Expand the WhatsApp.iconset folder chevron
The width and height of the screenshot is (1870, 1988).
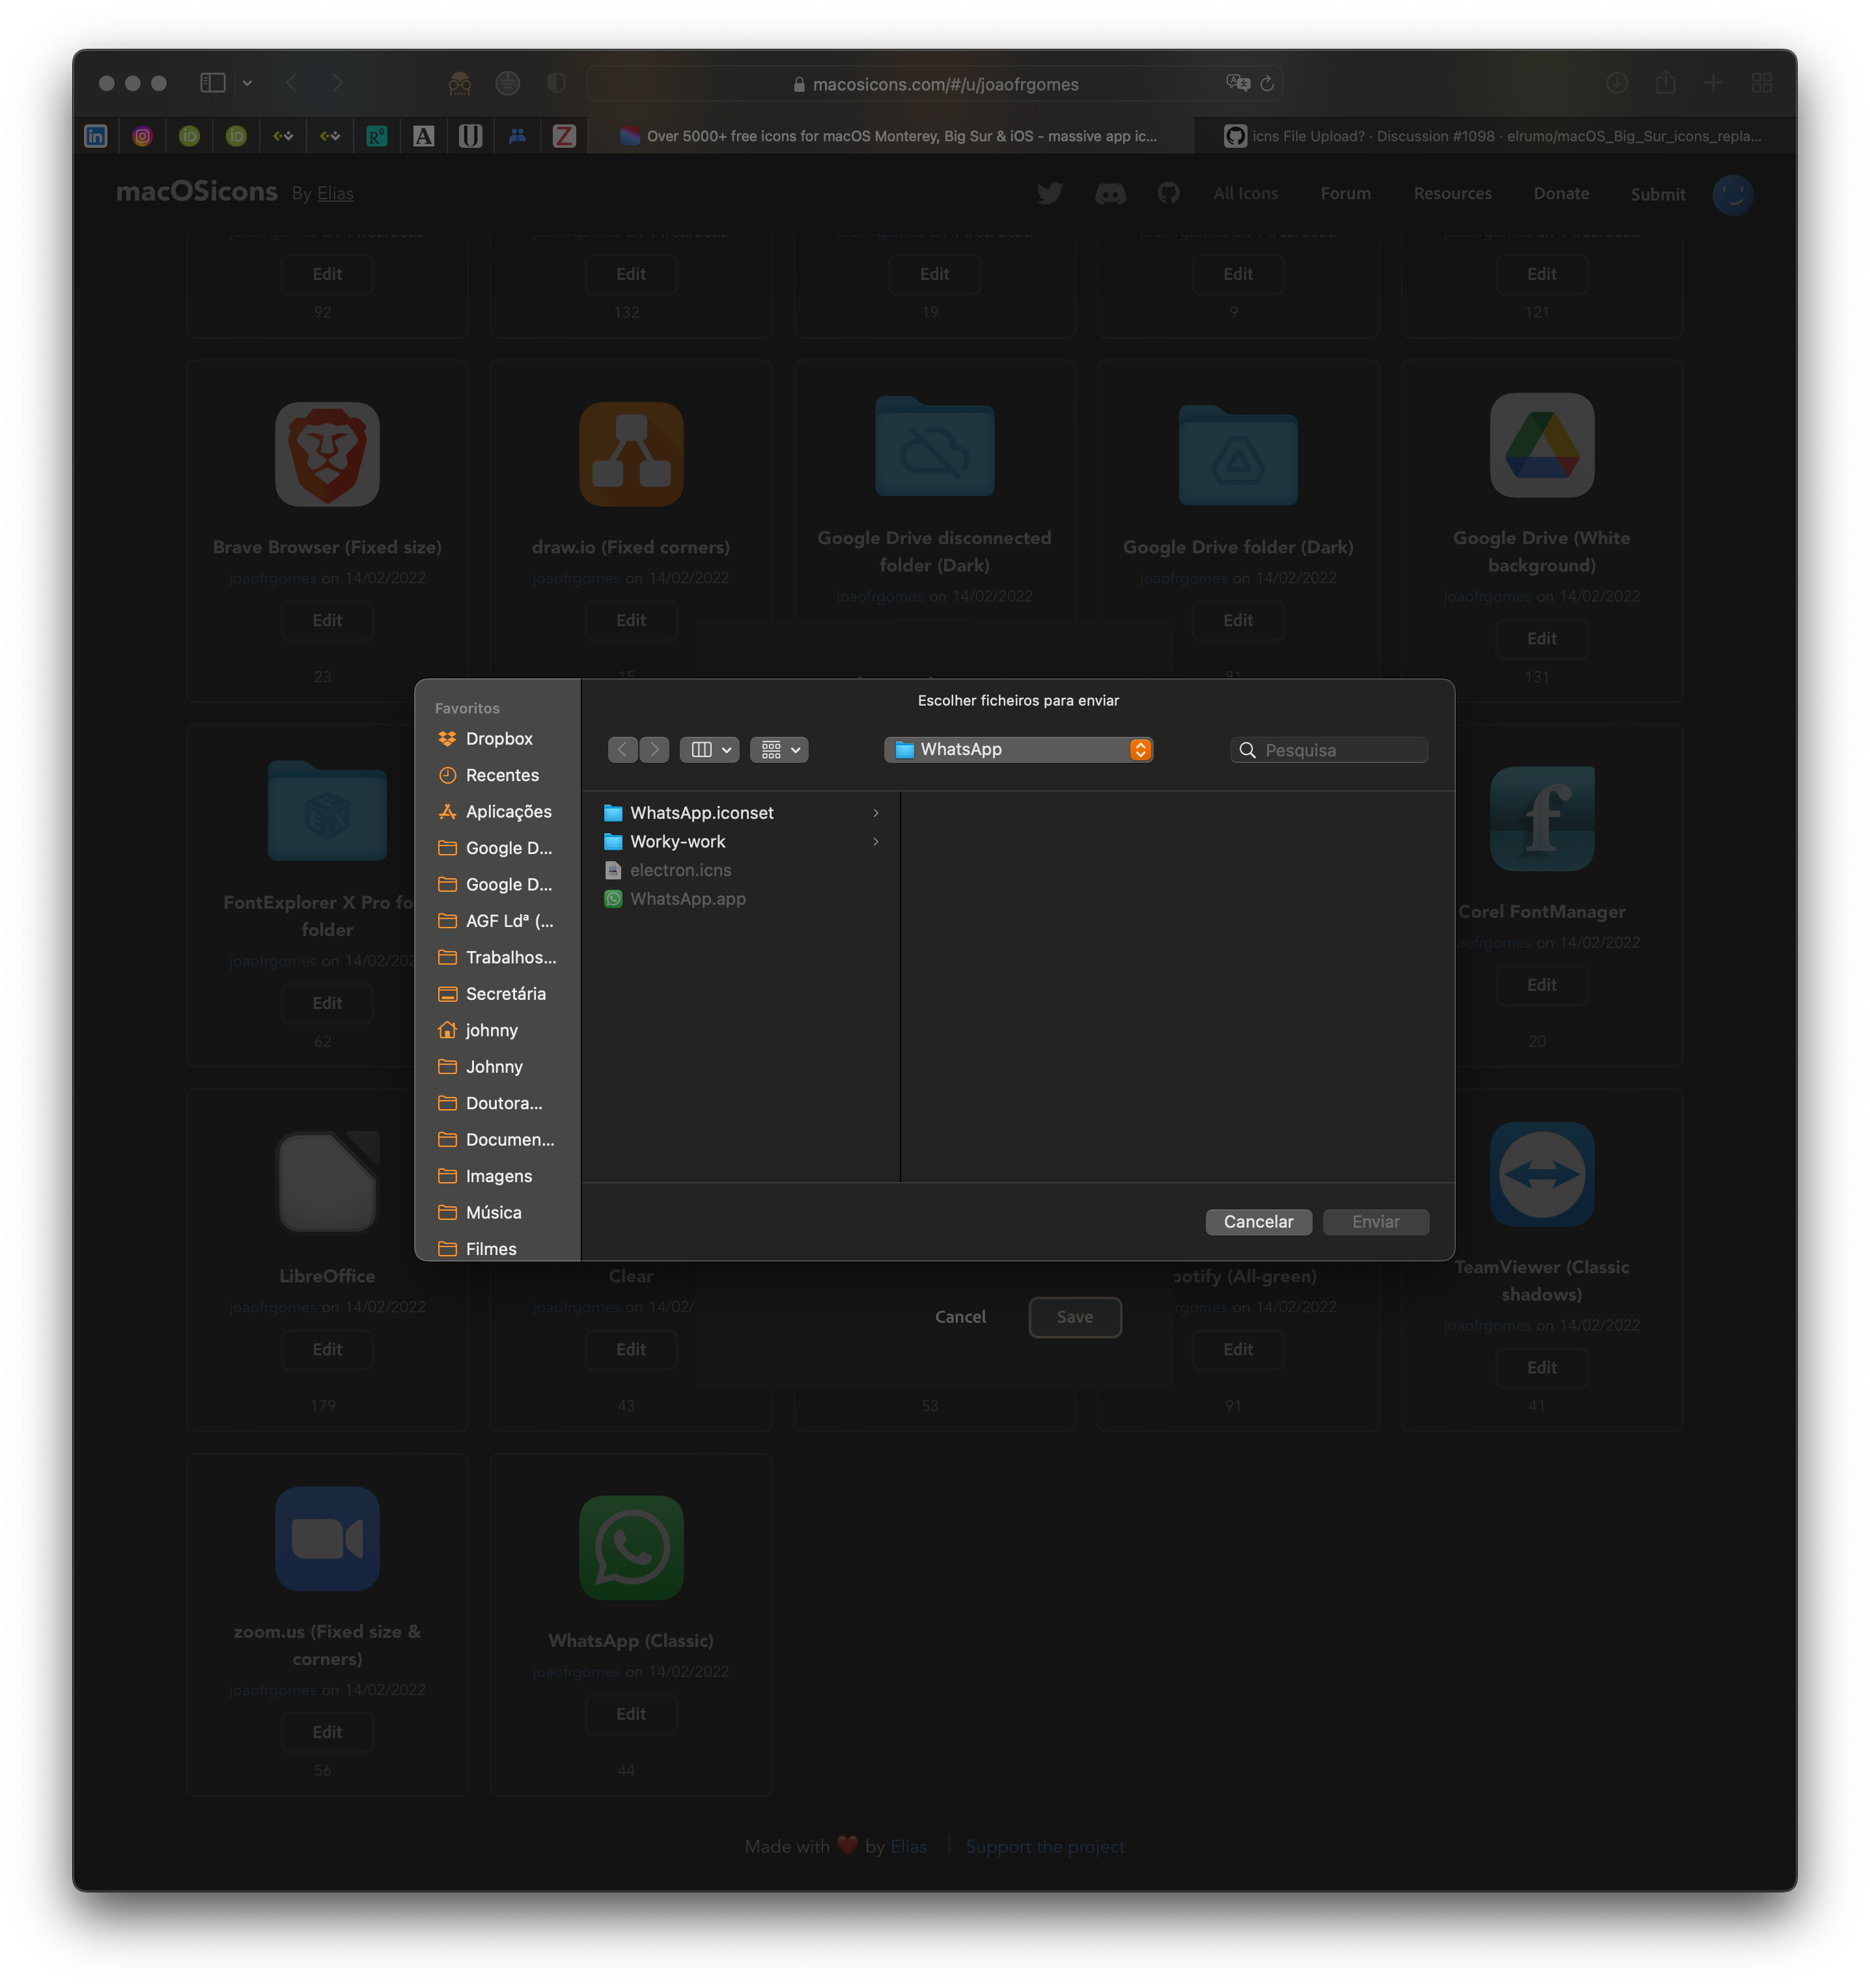(x=877, y=813)
